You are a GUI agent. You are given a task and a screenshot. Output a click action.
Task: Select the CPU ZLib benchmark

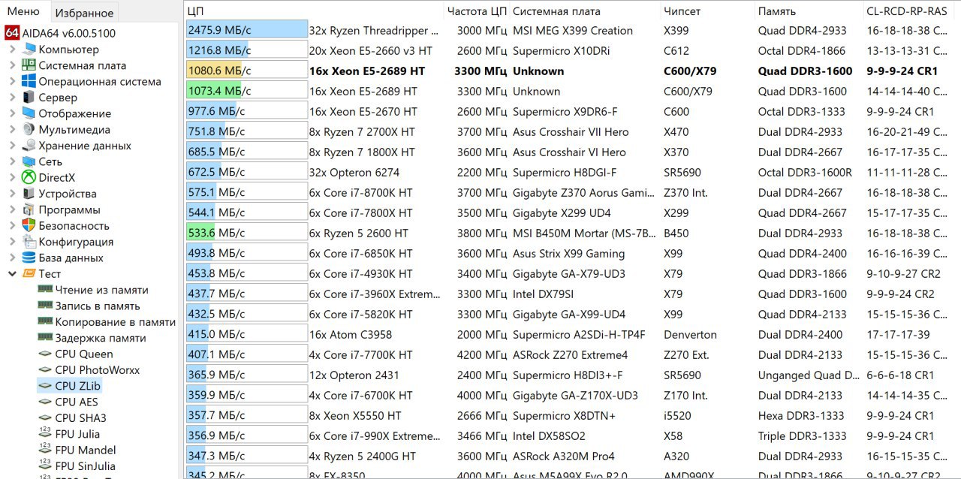pos(68,386)
